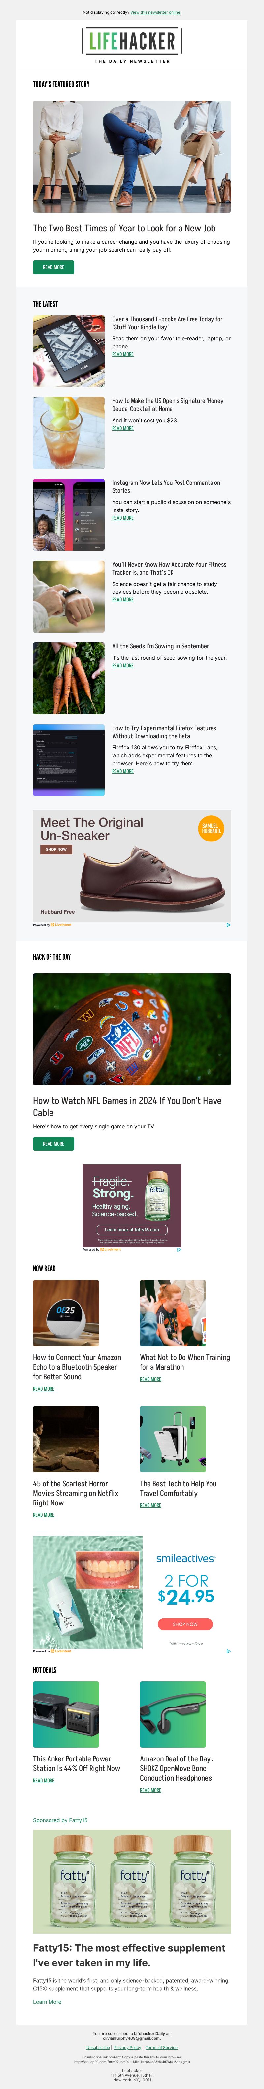Open the Amazon Echo speaker thumbnail
264x2089 pixels.
click(x=66, y=1314)
